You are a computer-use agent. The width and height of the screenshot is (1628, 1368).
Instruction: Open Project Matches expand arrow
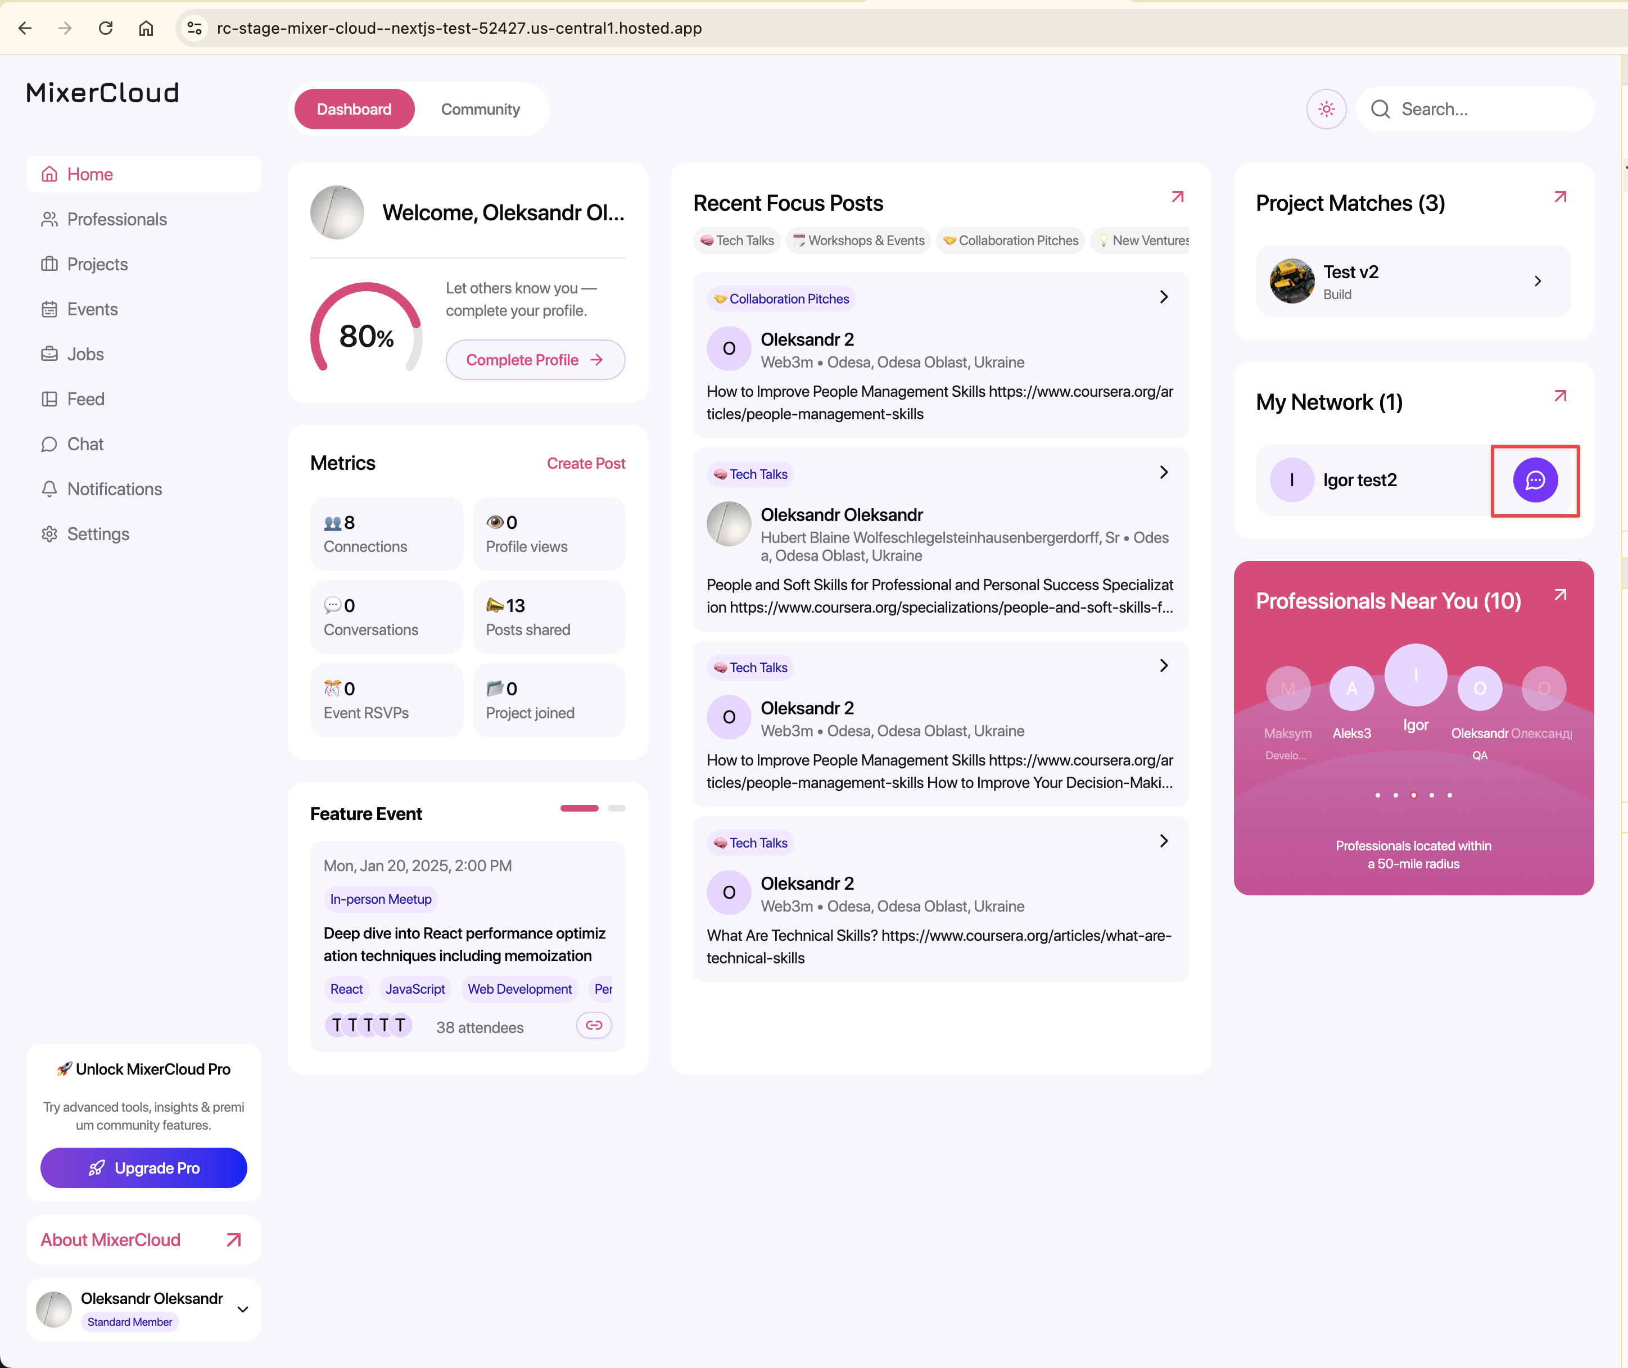[x=1561, y=197]
